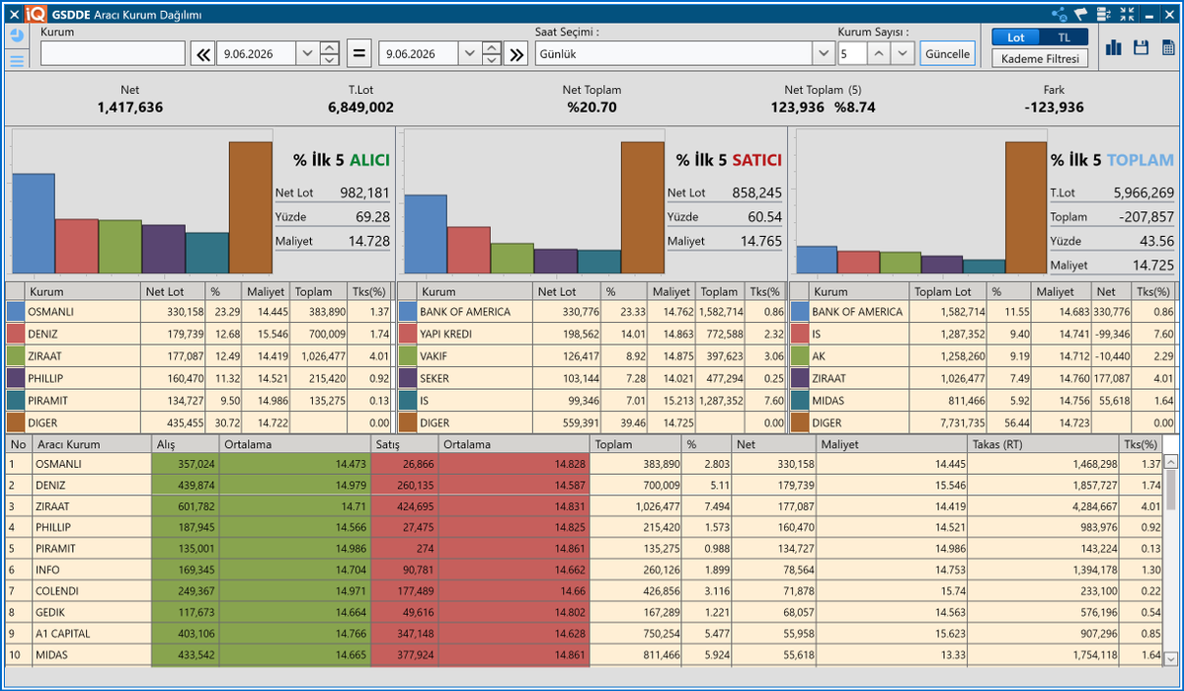Sort bottom table by Takas (RT) header
The height and width of the screenshot is (691, 1184).
tap(1043, 444)
